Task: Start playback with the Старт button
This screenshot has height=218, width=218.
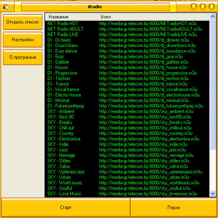Action: (x=65, y=207)
